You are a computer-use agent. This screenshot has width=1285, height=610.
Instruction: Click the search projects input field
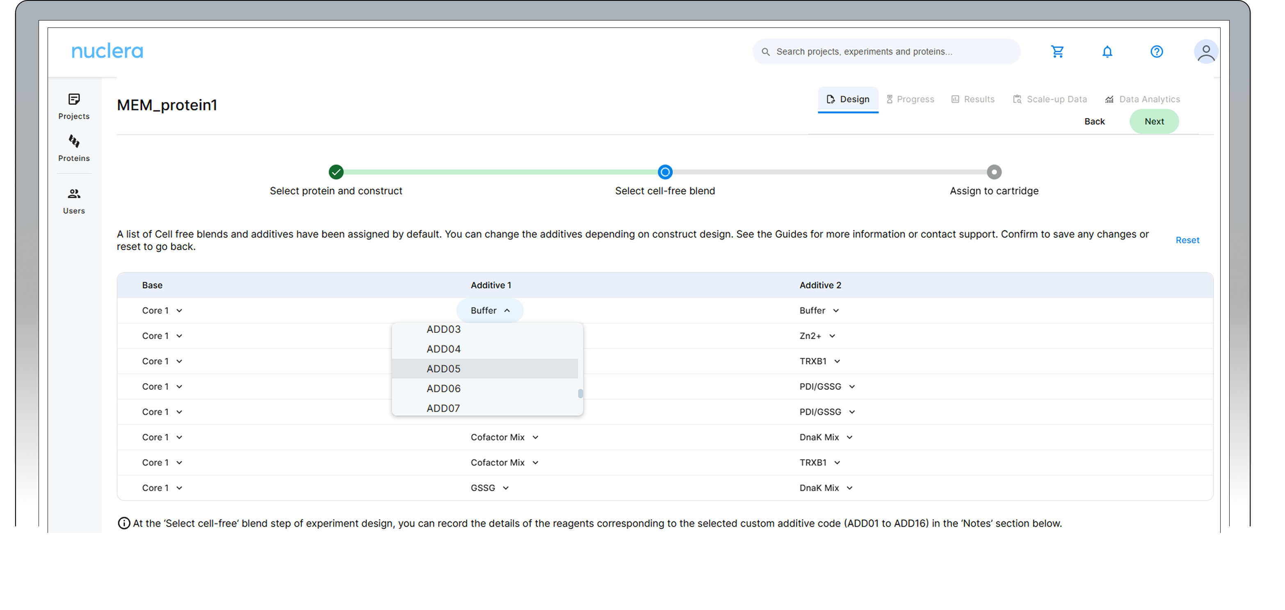point(886,51)
